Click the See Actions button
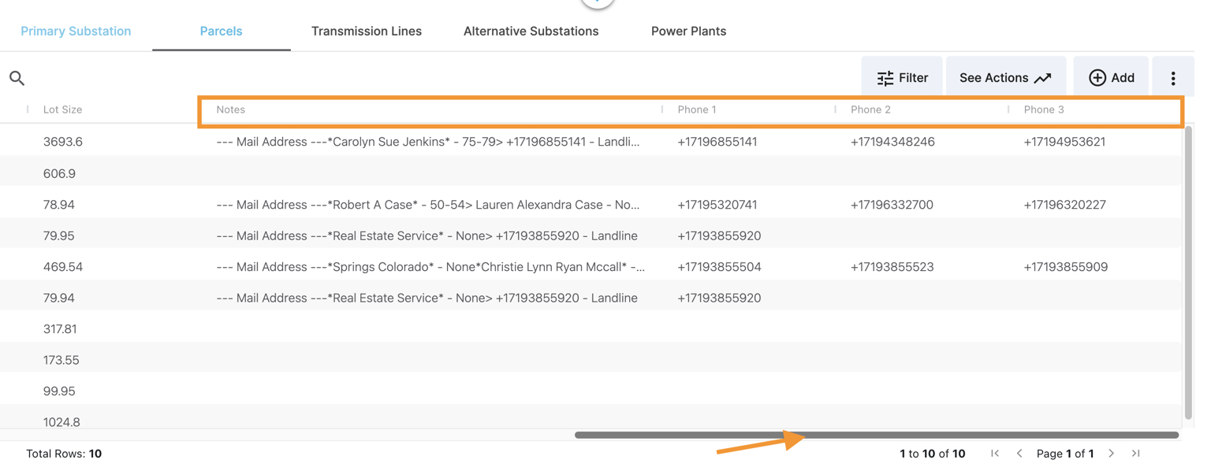This screenshot has height=467, width=1211. click(x=1006, y=77)
